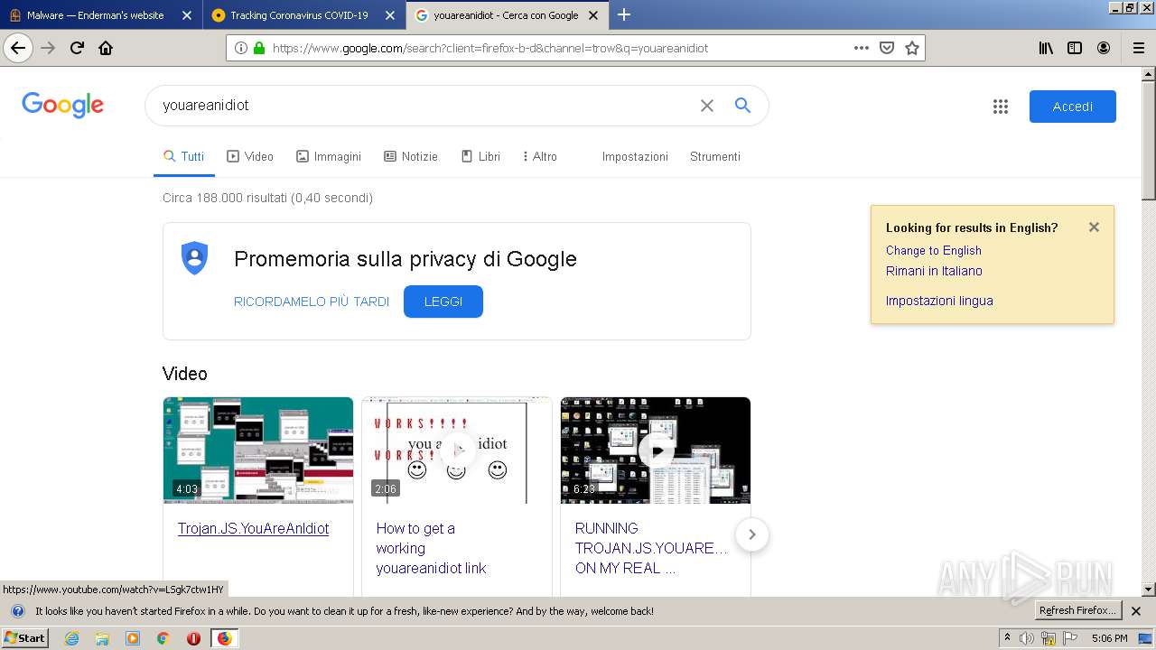Play the 6:23 video thumbnail
Viewport: 1156px width, 650px height.
656,450
